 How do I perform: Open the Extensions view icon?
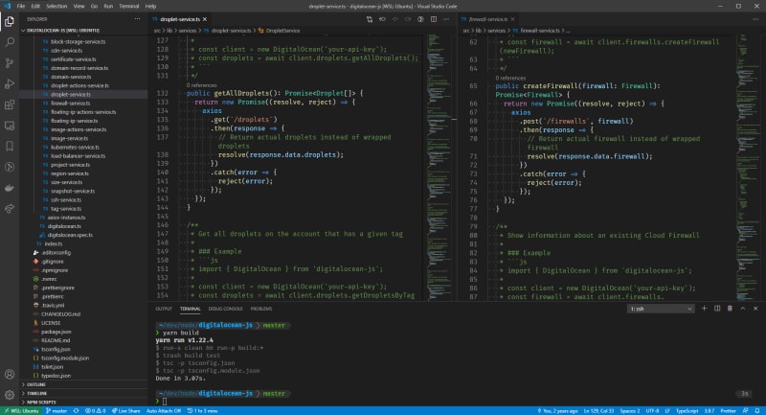10,104
